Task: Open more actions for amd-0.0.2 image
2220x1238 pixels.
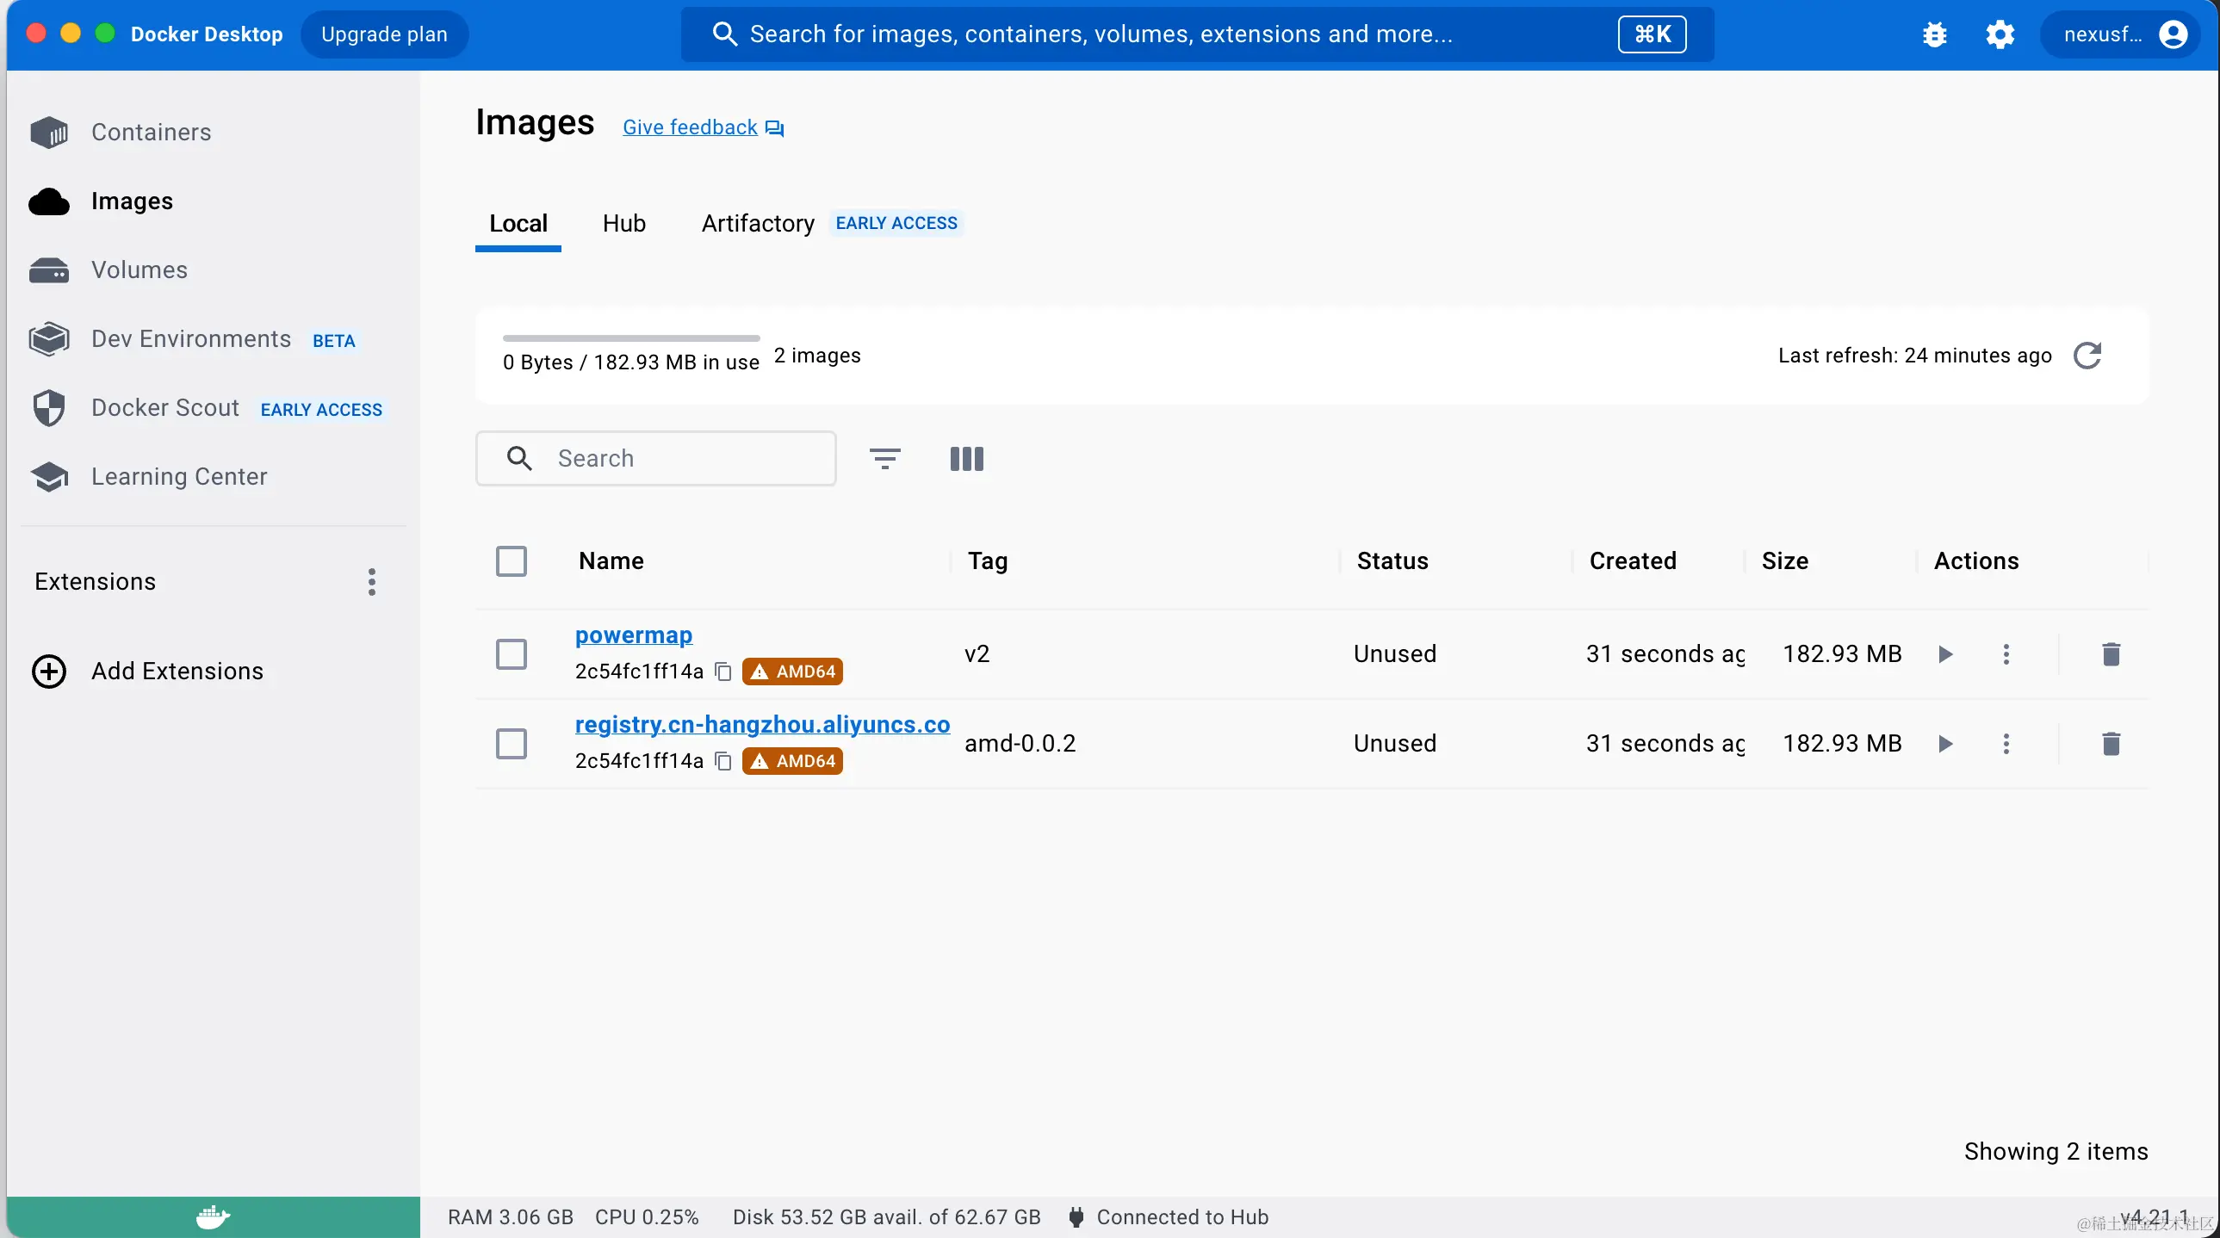Action: point(2006,744)
